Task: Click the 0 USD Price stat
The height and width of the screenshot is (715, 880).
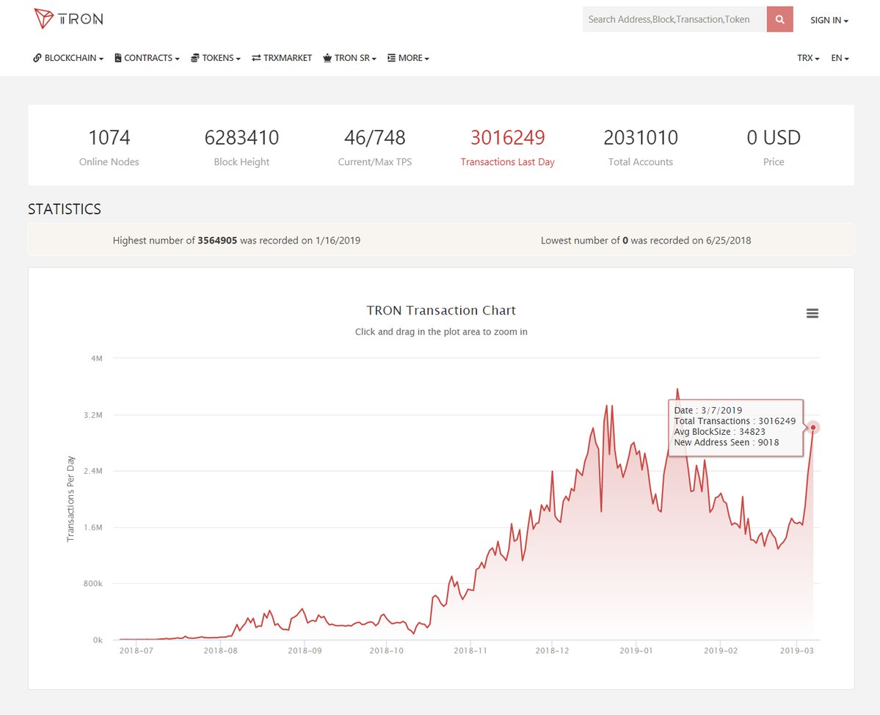Action: pos(774,147)
